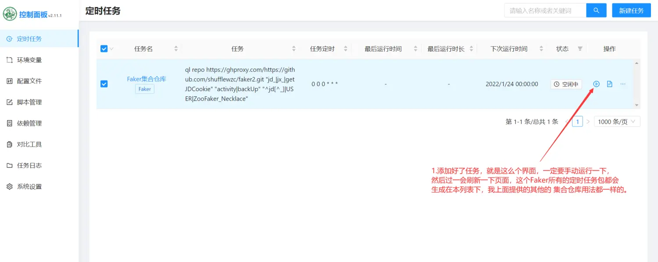Sort by 任务名 column sorter arrows
658x262 pixels.
point(176,49)
